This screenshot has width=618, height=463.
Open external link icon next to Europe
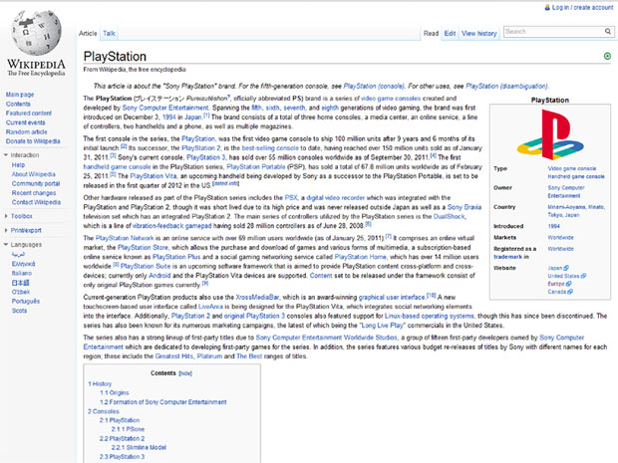569,284
